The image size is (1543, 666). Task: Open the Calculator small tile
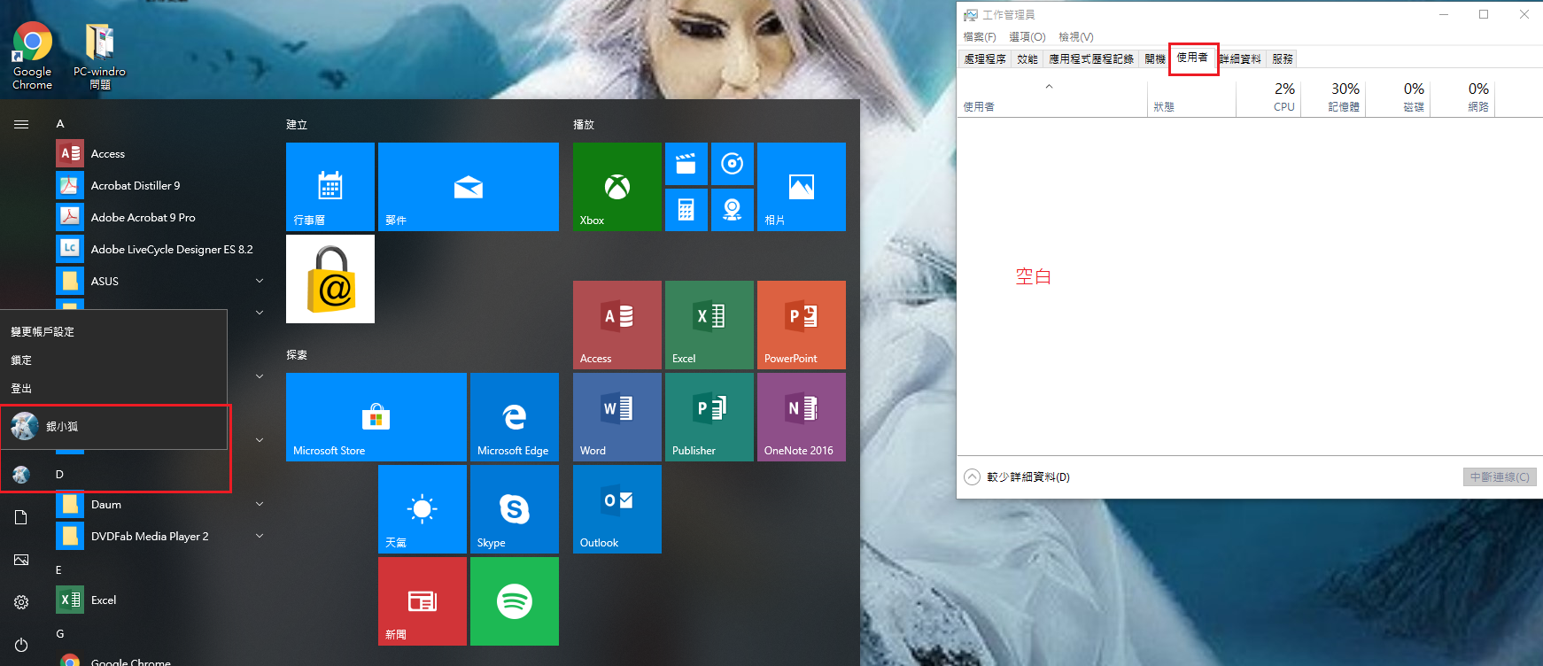pyautogui.click(x=686, y=210)
